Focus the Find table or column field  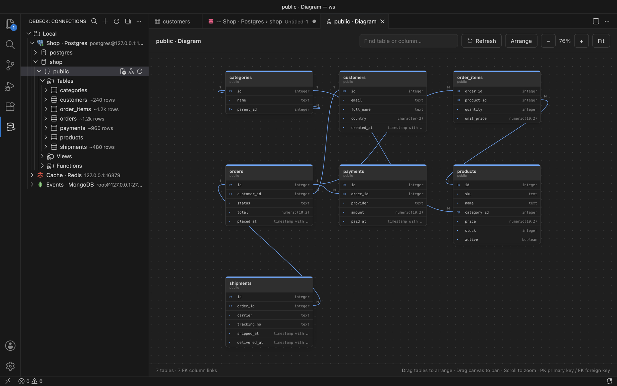pos(408,41)
